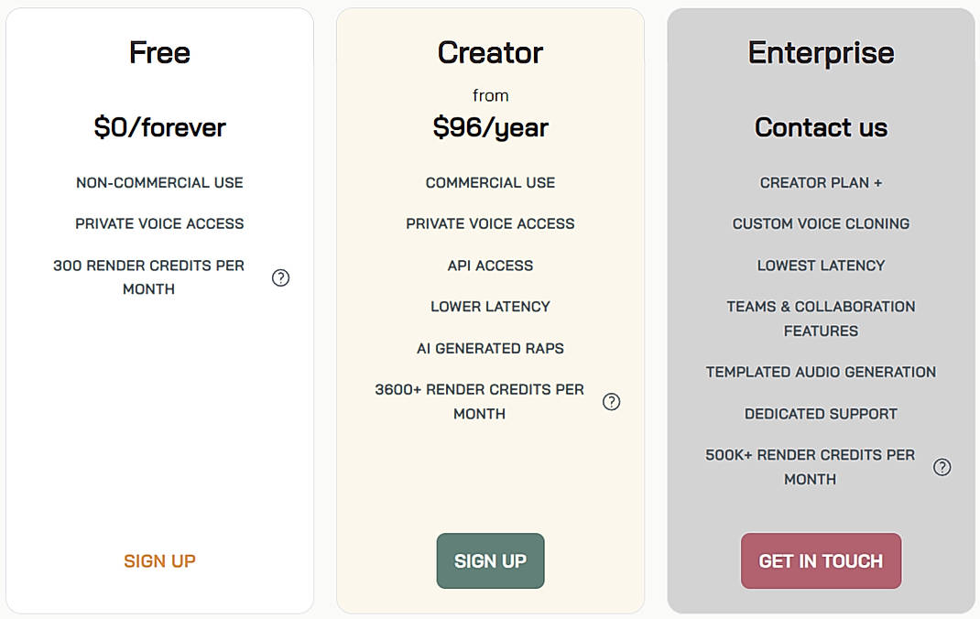The height and width of the screenshot is (619, 980).
Task: Click the $96/year price text
Action: (490, 127)
